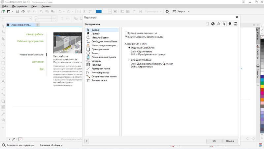Open Рабочее пространство link

point(30,41)
